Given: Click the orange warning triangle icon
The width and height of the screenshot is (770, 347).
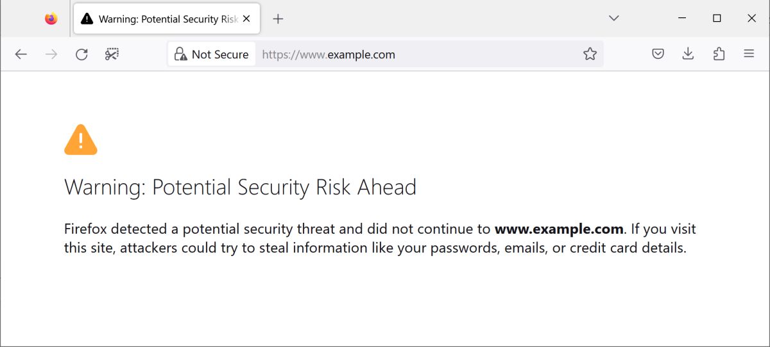Looking at the screenshot, I should (x=81, y=140).
